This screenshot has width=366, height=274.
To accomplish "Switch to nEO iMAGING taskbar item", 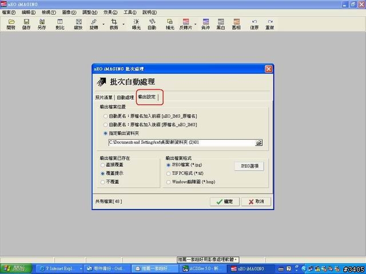I will (x=251, y=269).
